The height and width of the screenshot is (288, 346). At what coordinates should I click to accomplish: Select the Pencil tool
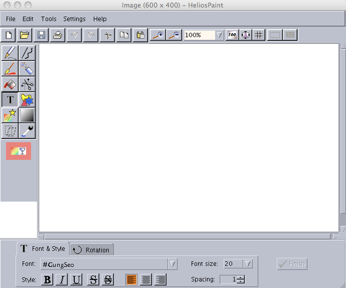tap(10, 53)
